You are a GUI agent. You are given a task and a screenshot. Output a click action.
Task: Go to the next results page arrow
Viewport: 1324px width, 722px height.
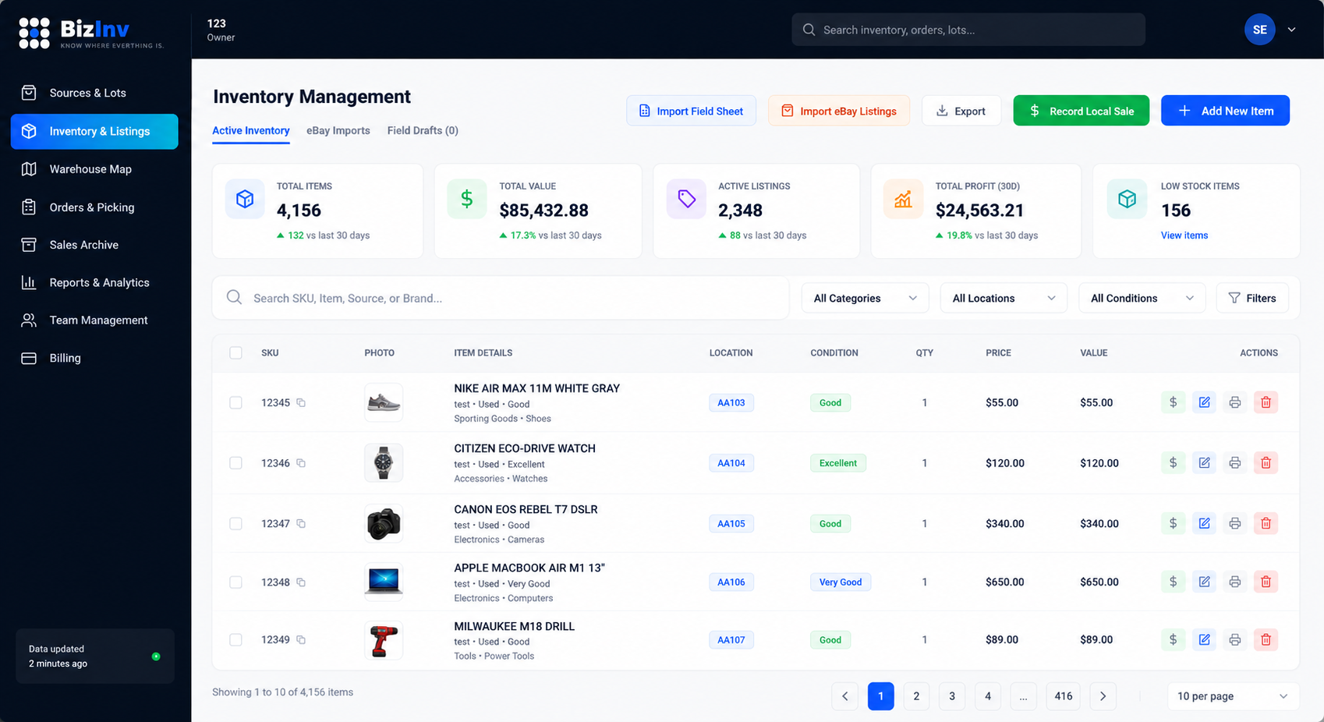[x=1103, y=696]
